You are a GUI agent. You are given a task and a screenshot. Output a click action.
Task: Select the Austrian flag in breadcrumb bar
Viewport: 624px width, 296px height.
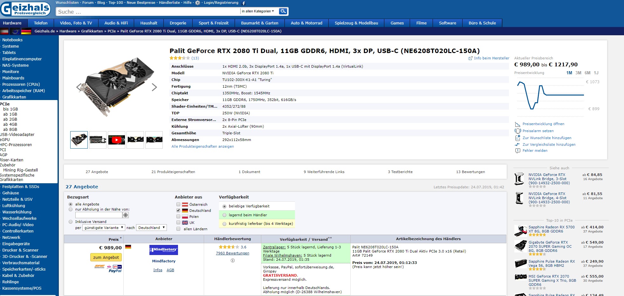(x=4, y=31)
